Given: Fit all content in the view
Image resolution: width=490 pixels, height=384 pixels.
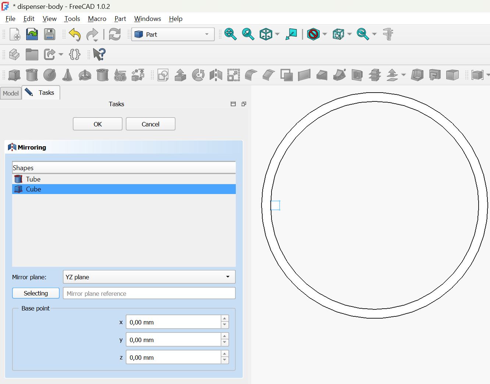Looking at the screenshot, I should [x=231, y=35].
